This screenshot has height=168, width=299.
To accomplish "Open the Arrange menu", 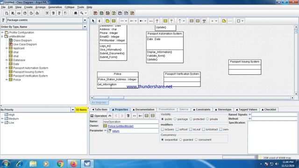I will 41,7.
